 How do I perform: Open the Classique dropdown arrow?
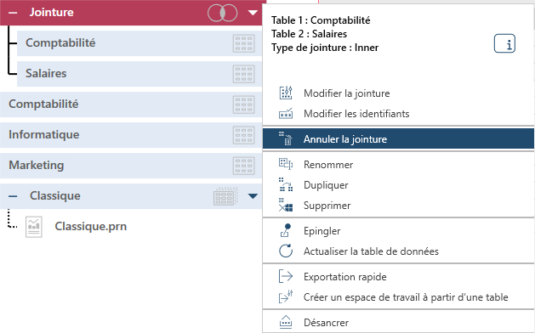[253, 196]
